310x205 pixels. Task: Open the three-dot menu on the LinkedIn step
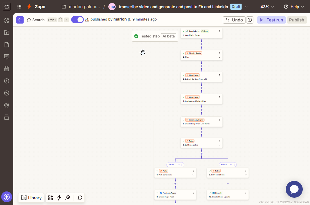point(246,193)
